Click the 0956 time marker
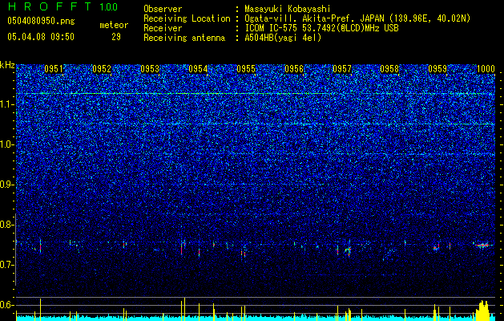 (294, 69)
